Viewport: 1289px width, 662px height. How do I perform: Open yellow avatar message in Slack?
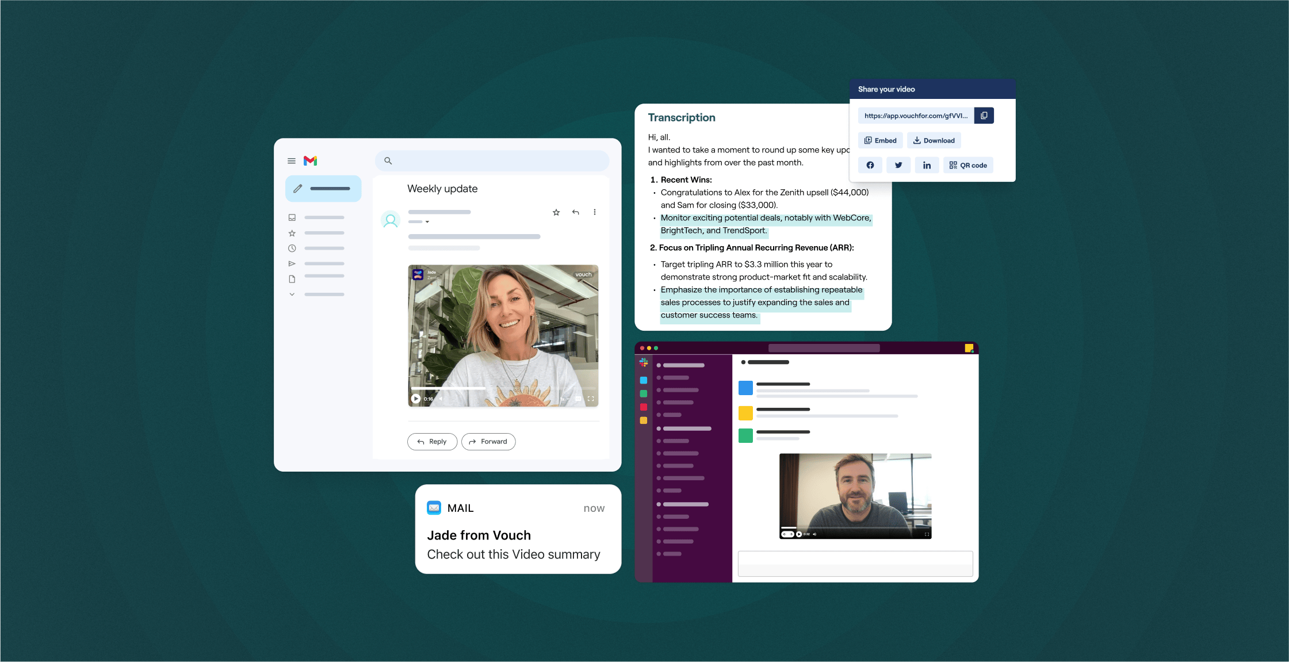pos(745,412)
